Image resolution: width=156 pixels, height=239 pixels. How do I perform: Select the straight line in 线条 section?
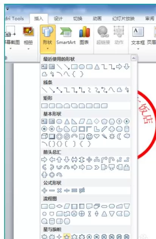[x=44, y=90]
